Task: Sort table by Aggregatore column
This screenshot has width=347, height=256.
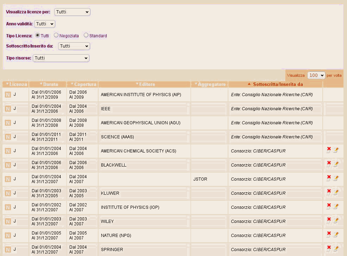Action: tap(210, 84)
